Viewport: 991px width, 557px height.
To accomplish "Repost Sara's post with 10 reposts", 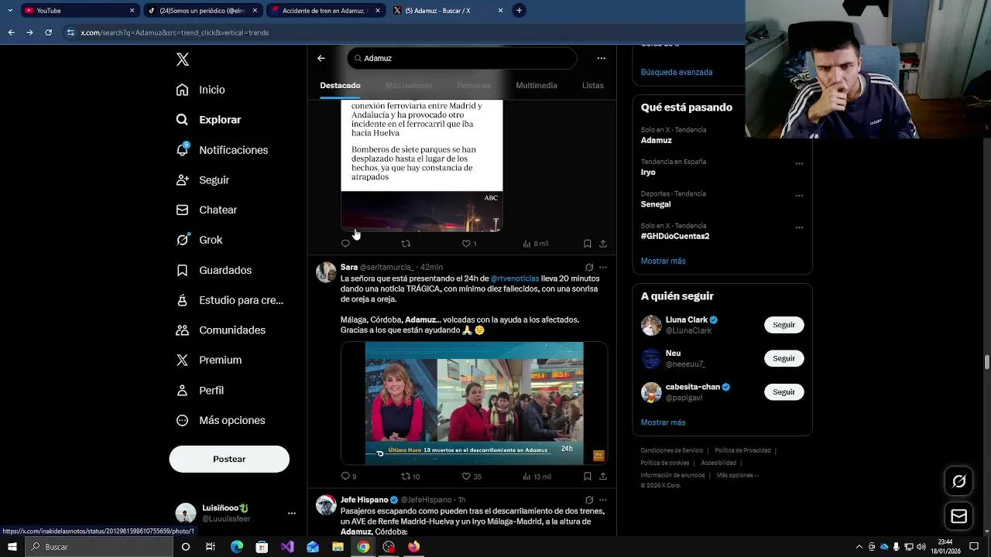I will point(410,477).
